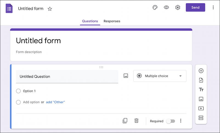The image size is (220, 133).
Task: Open question's three-dot options menu
Action: (x=180, y=121)
